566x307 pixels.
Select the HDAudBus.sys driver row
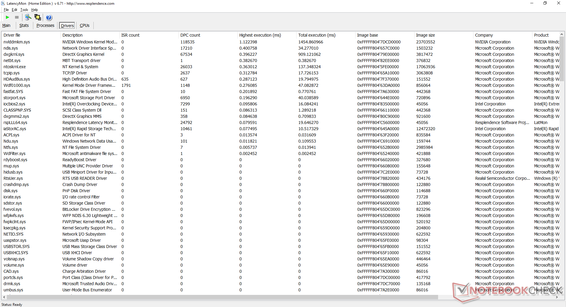pyautogui.click(x=280, y=79)
